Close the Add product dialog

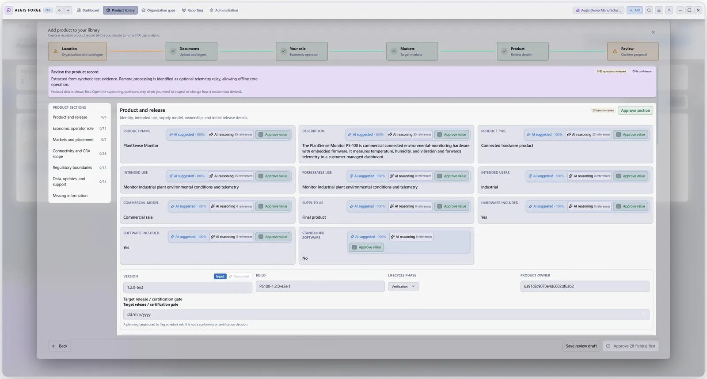tap(653, 32)
